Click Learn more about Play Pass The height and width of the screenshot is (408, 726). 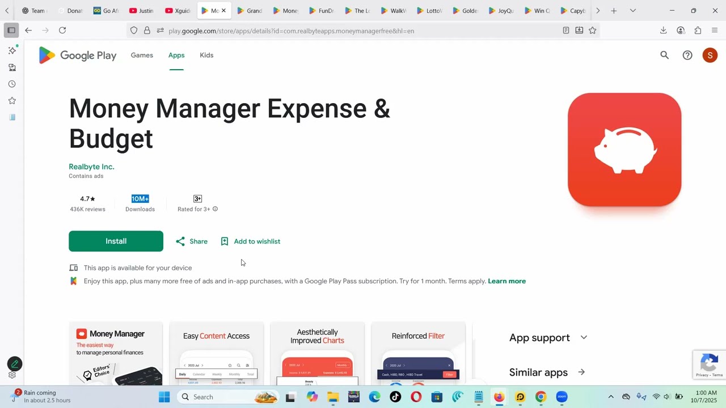pos(506,281)
